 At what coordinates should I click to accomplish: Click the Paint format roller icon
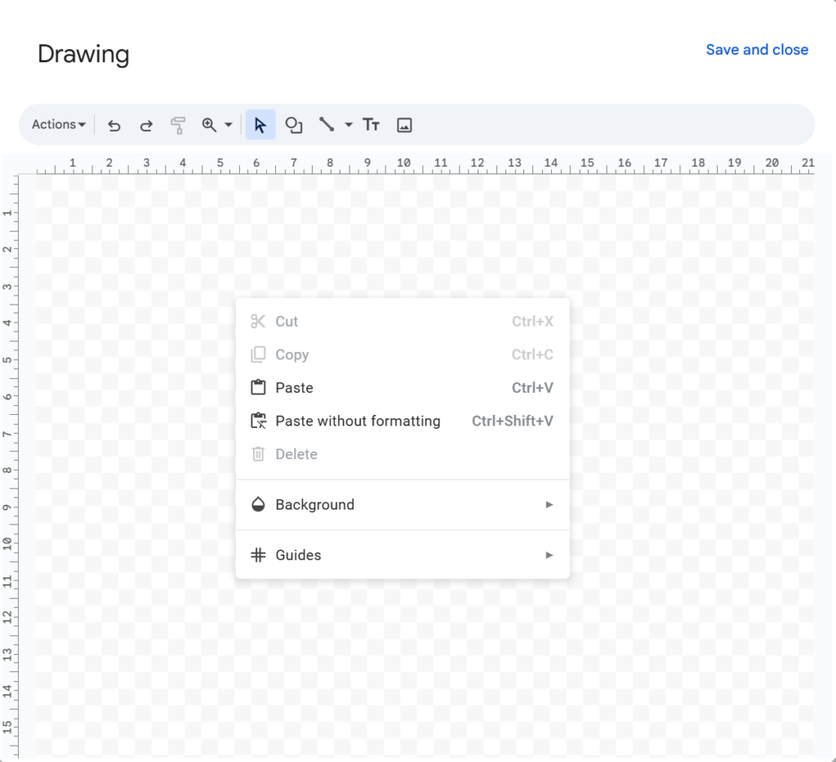click(x=178, y=125)
